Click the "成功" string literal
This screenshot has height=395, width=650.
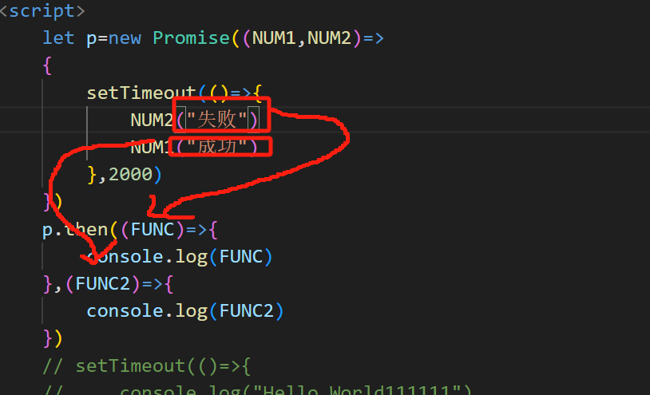[x=217, y=147]
